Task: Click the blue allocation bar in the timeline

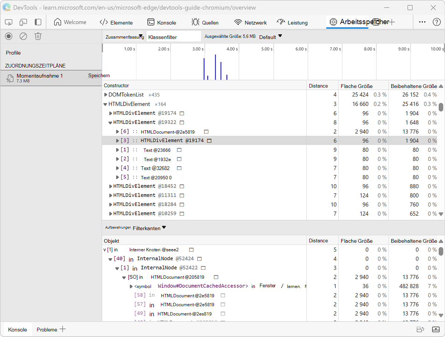Action: (x=215, y=67)
